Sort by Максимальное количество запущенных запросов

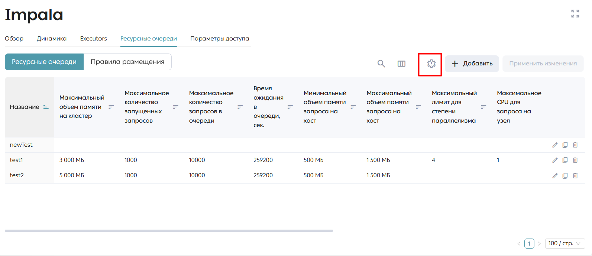(176, 107)
